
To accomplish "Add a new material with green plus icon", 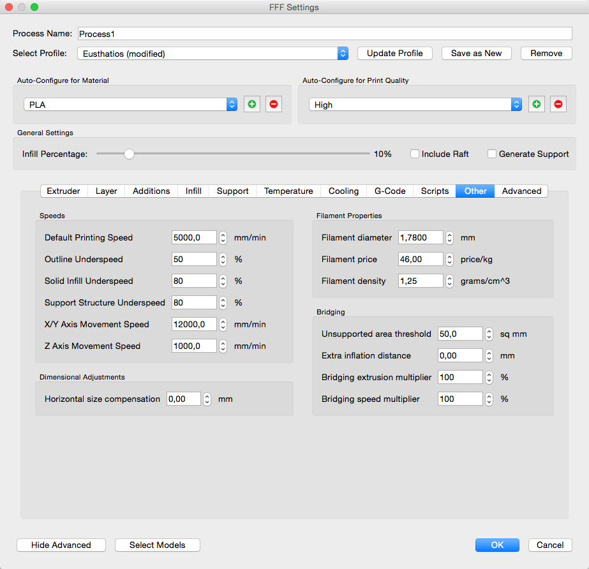I will pyautogui.click(x=252, y=105).
